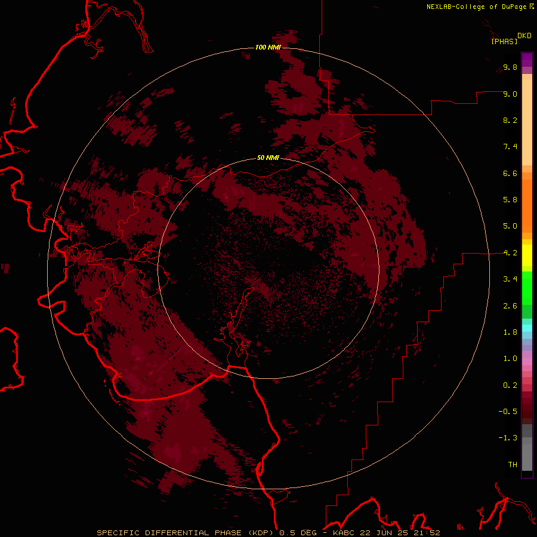Select the 8.2 scale value
This screenshot has width=537, height=537.
pos(510,120)
